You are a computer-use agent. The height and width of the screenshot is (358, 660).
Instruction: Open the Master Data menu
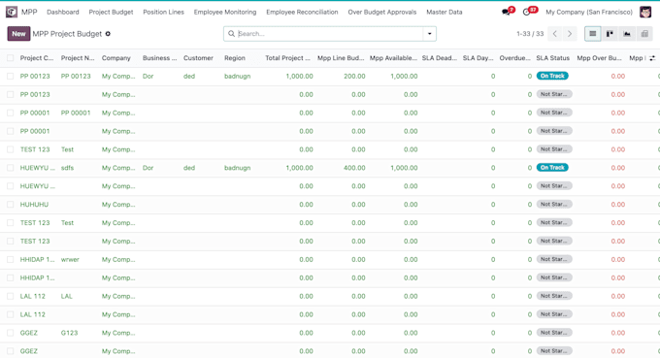[x=445, y=13]
